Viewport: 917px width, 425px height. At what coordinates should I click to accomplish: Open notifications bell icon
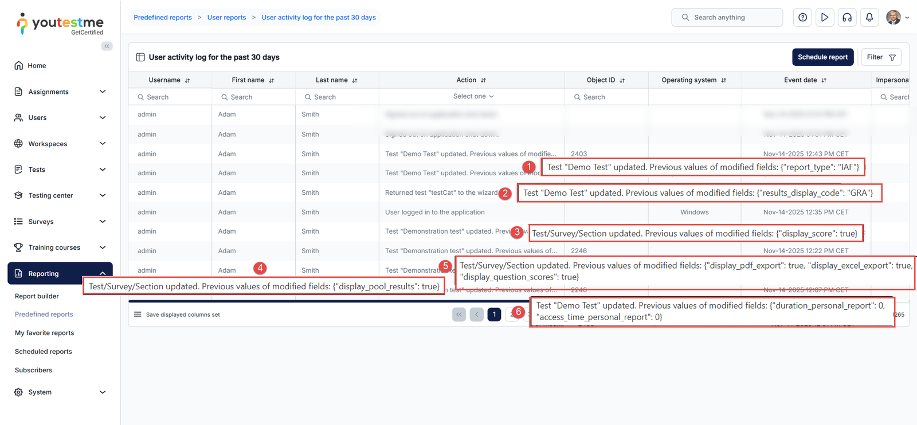[869, 18]
